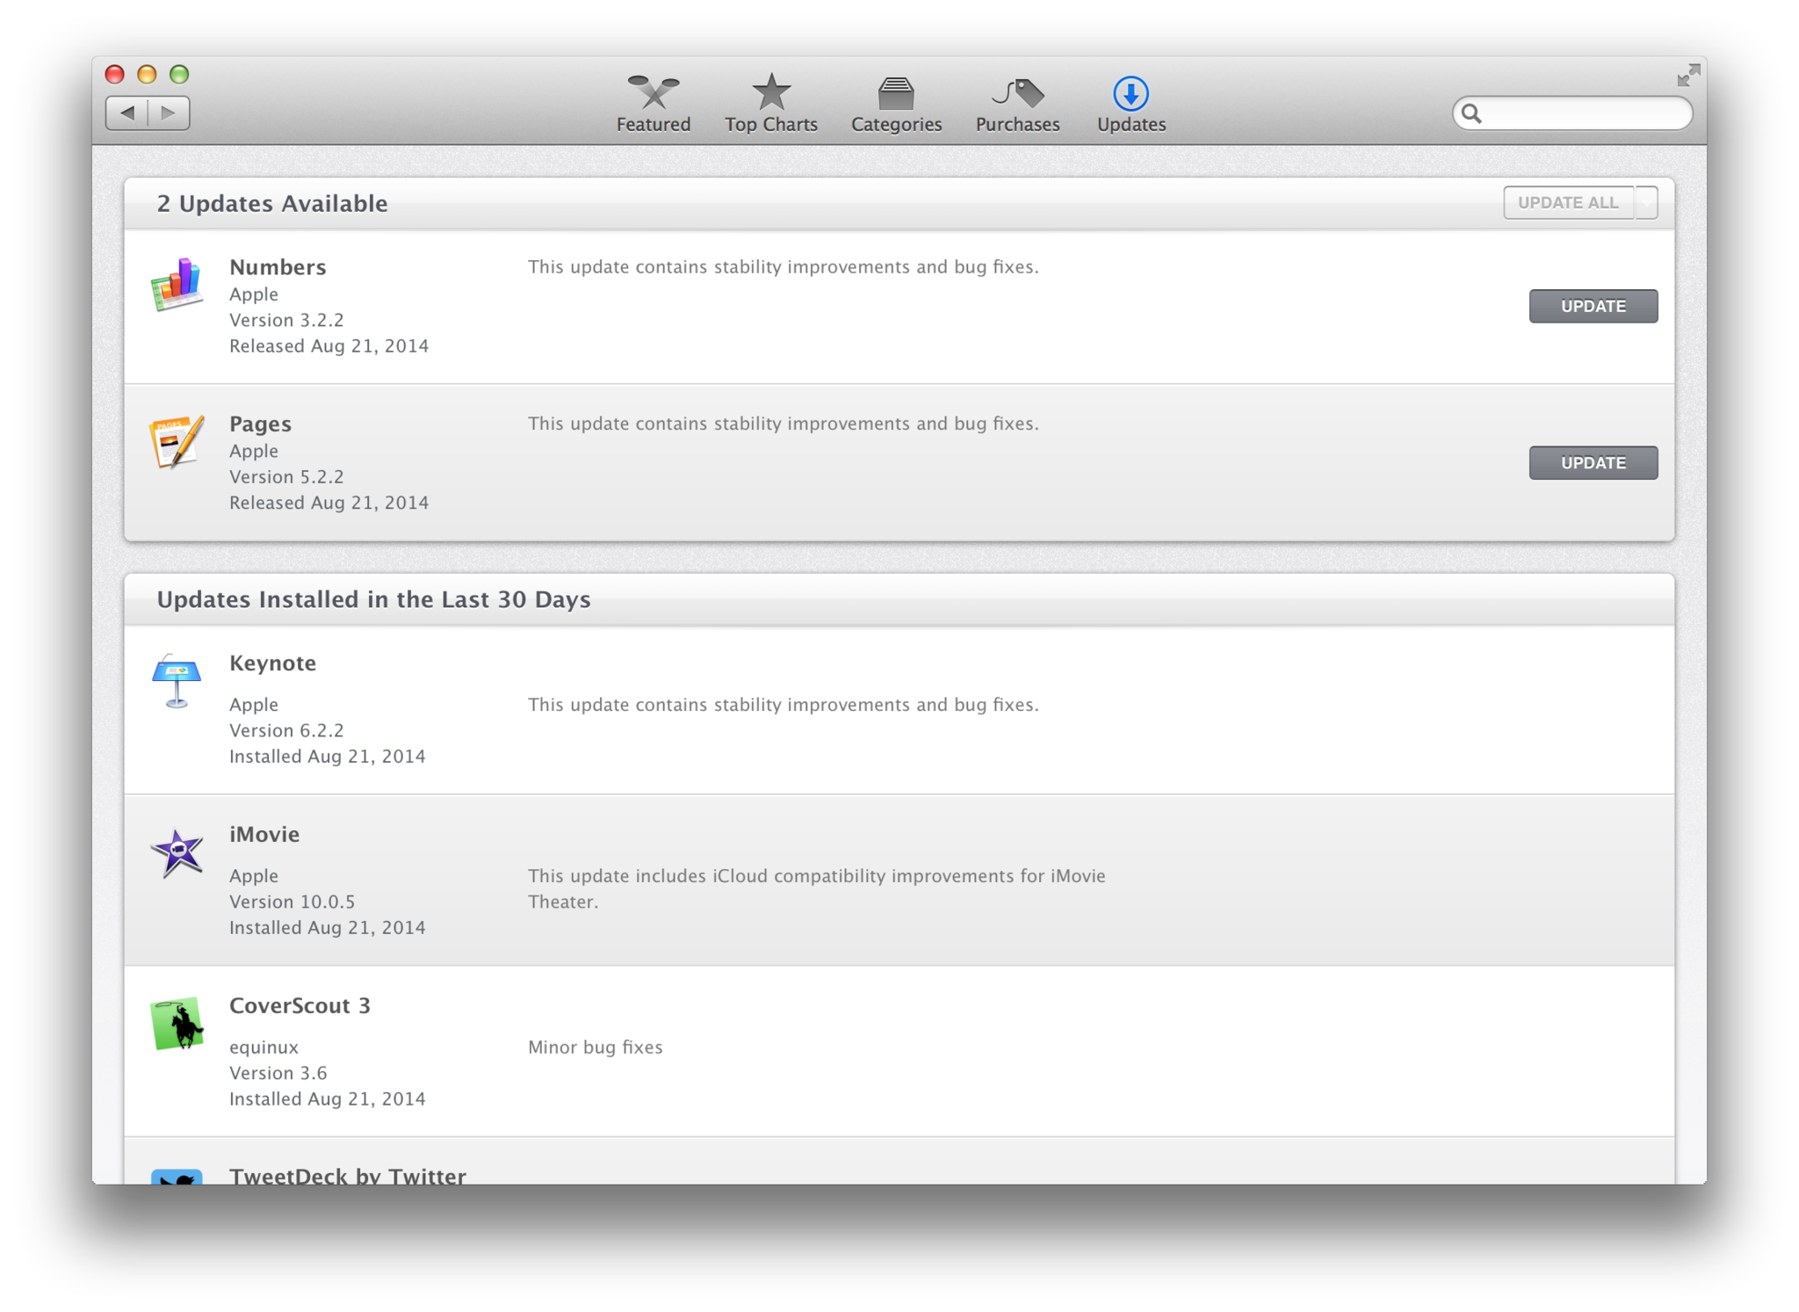Click Pages 'Version 5.2.2' text
The height and width of the screenshot is (1312, 1799).
click(286, 476)
